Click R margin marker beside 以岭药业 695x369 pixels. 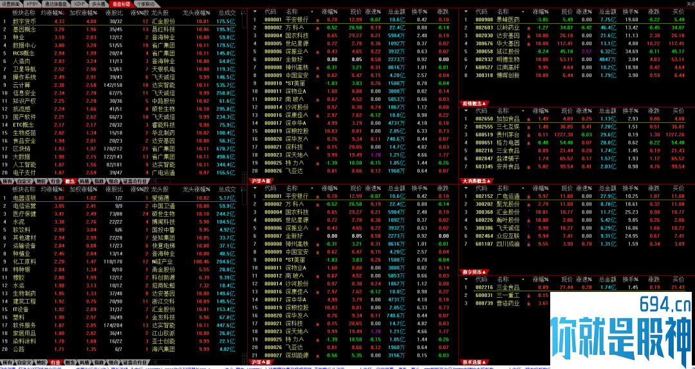pos(528,28)
